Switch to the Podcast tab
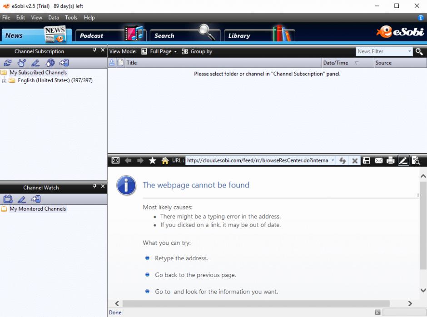 (111, 35)
